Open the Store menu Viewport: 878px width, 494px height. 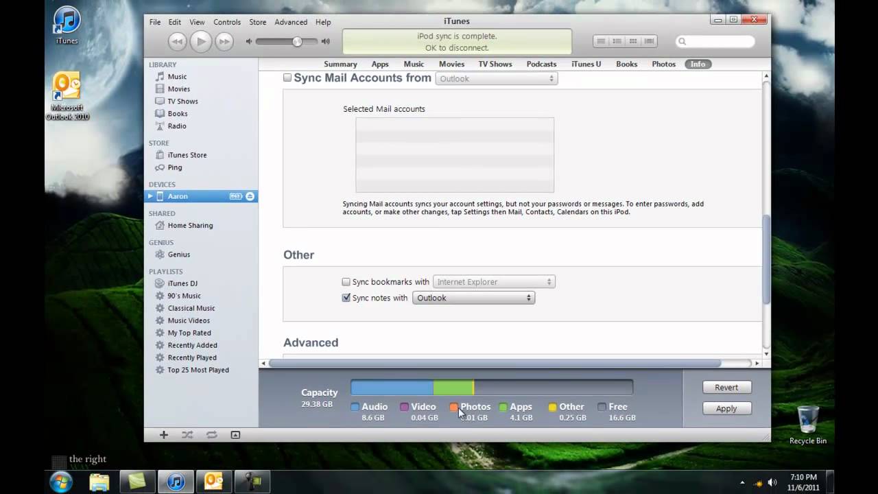[x=258, y=22]
